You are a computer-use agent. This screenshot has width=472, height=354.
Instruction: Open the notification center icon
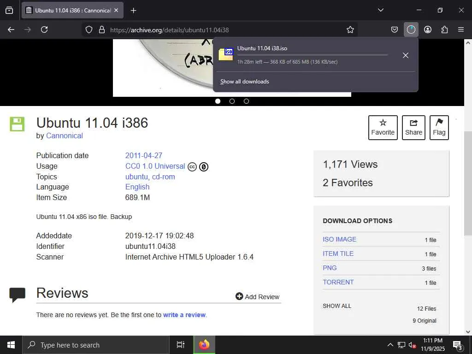point(458,345)
